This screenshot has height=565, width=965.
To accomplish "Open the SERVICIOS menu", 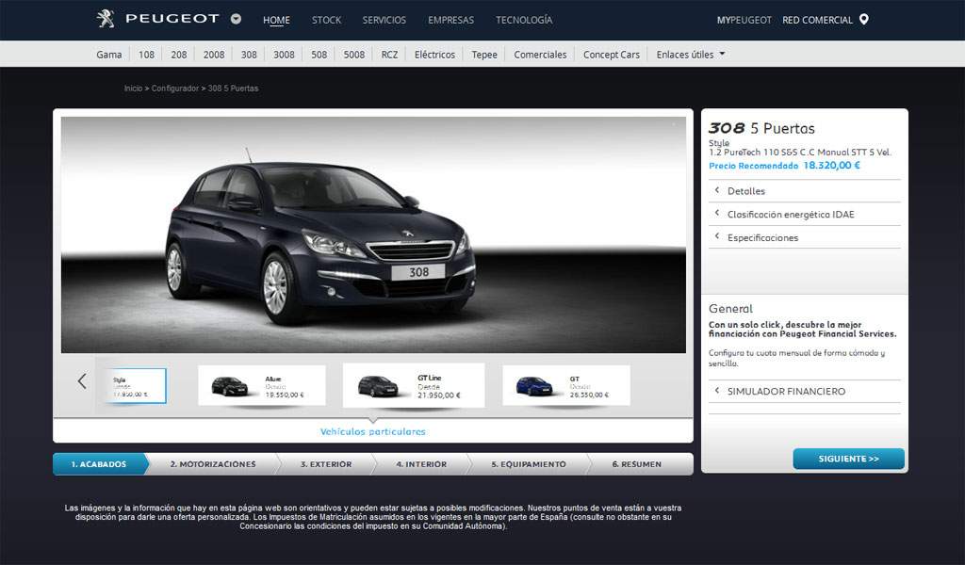I will coord(384,21).
